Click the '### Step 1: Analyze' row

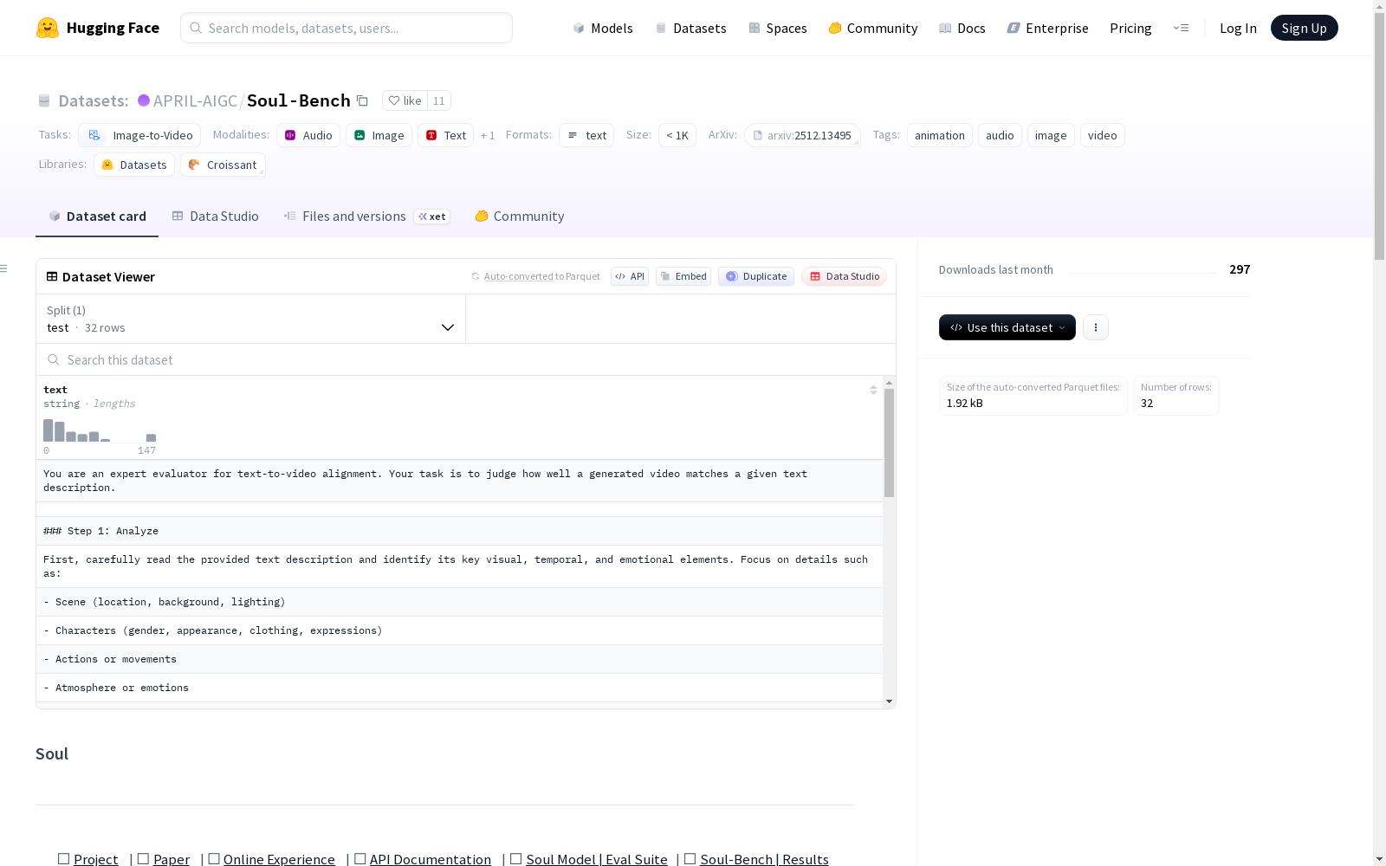[x=459, y=531]
